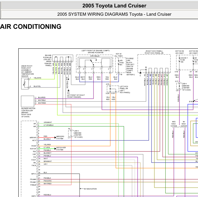The image size is (198, 197).
Task: Select the "HTR RELAY" label
Action: 95,56
